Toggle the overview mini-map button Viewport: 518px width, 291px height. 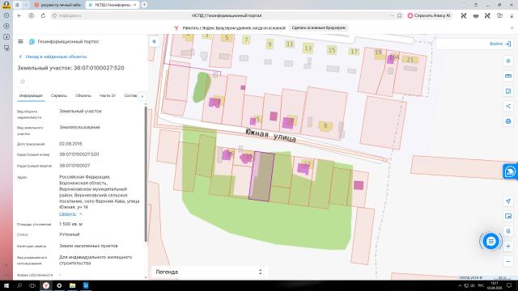[508, 216]
